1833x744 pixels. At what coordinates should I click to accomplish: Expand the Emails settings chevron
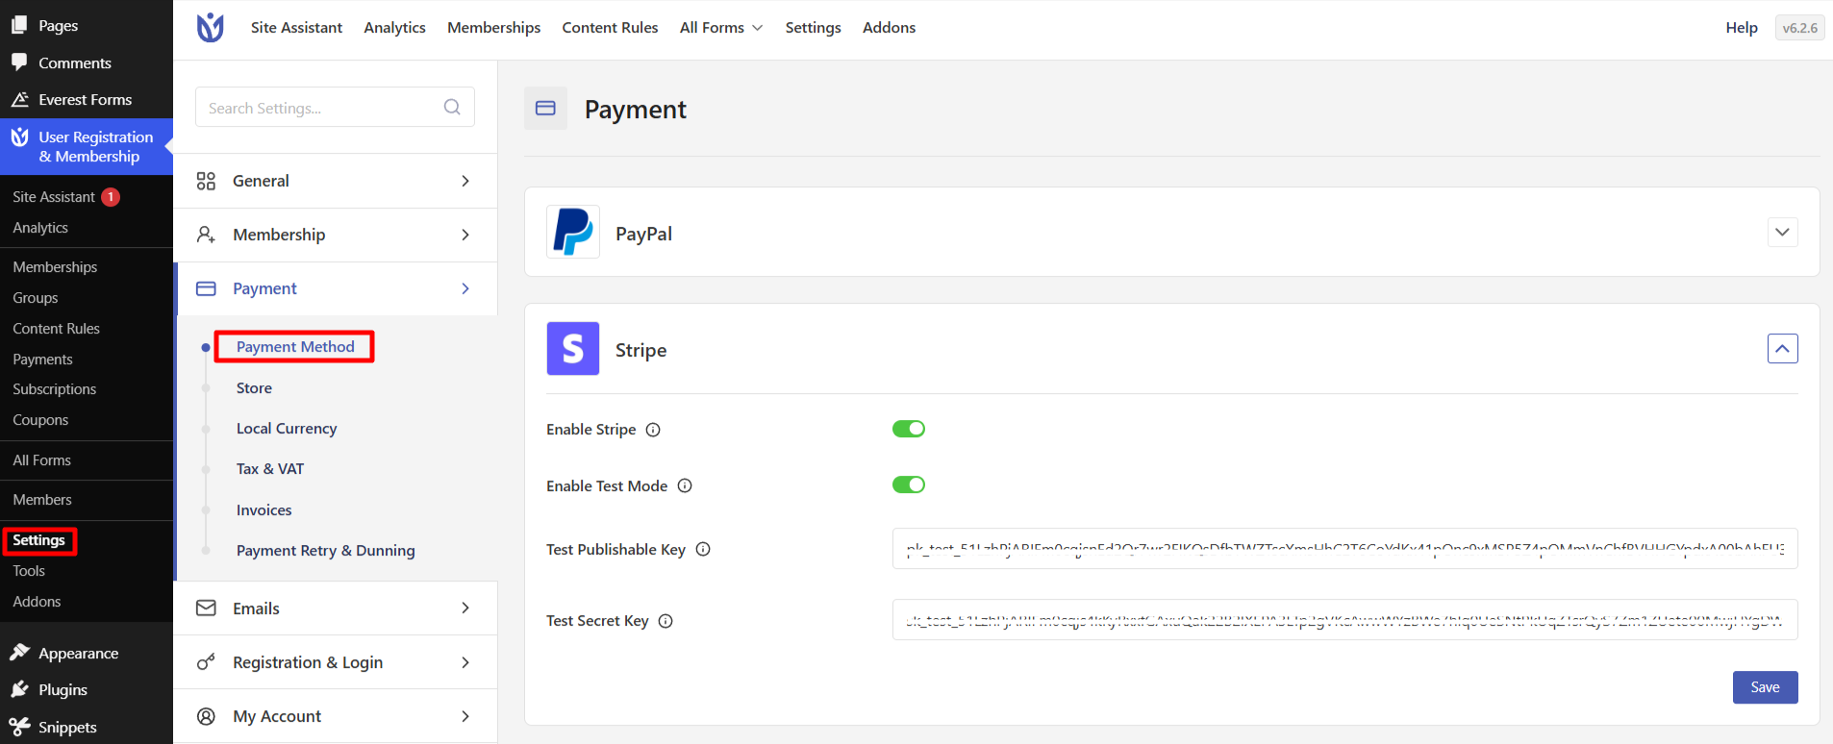tap(465, 608)
